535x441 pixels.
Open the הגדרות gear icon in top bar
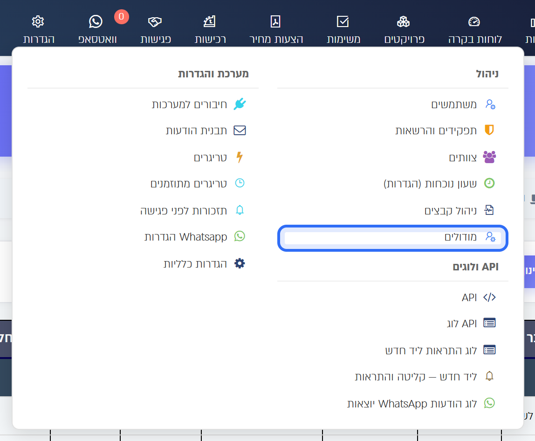coord(38,21)
